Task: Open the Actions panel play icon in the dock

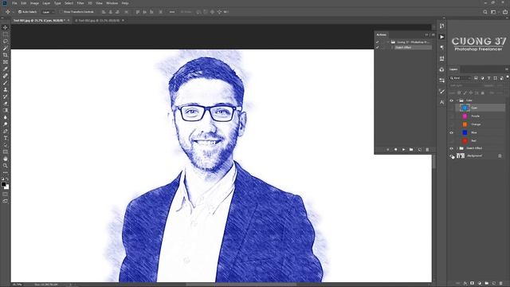Action: click(441, 37)
